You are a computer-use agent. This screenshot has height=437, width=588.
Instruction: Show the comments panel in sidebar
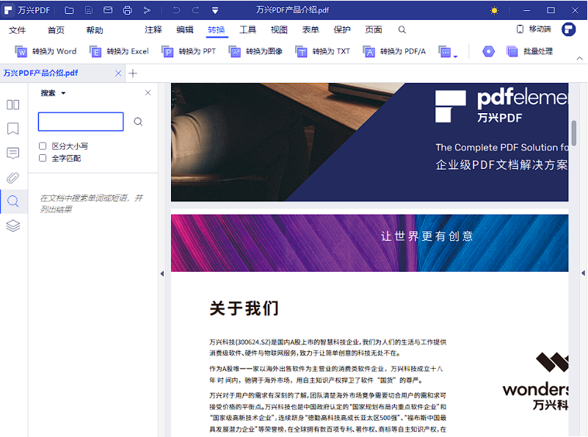point(12,154)
